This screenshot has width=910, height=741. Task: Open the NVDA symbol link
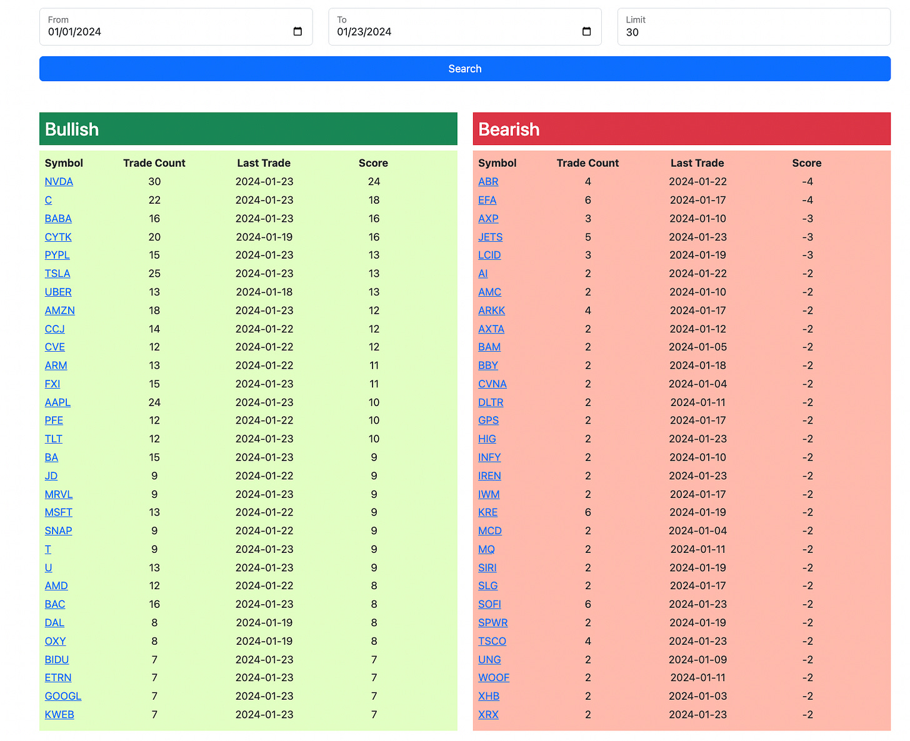59,182
